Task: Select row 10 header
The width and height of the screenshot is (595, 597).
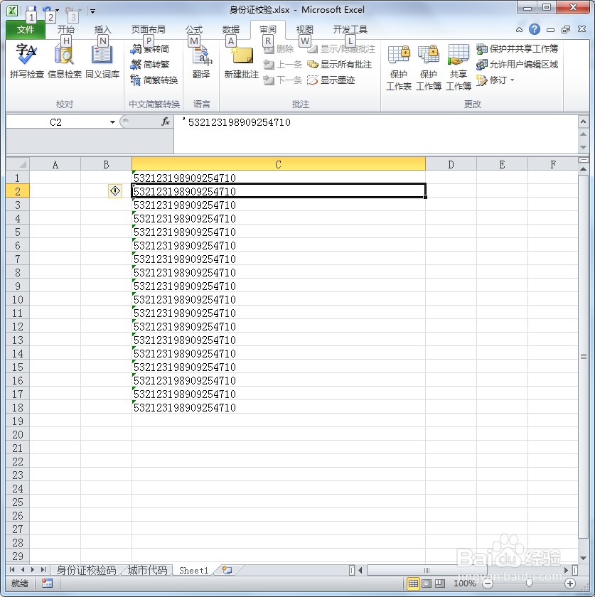Action: [18, 300]
